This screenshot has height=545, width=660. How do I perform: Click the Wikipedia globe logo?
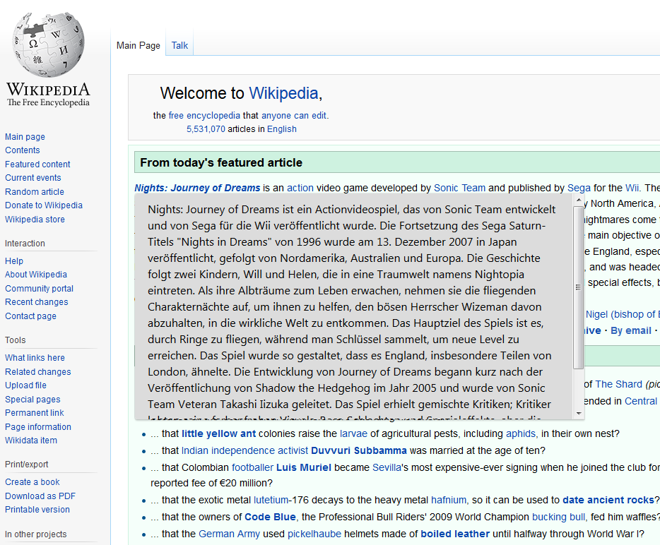(x=48, y=47)
